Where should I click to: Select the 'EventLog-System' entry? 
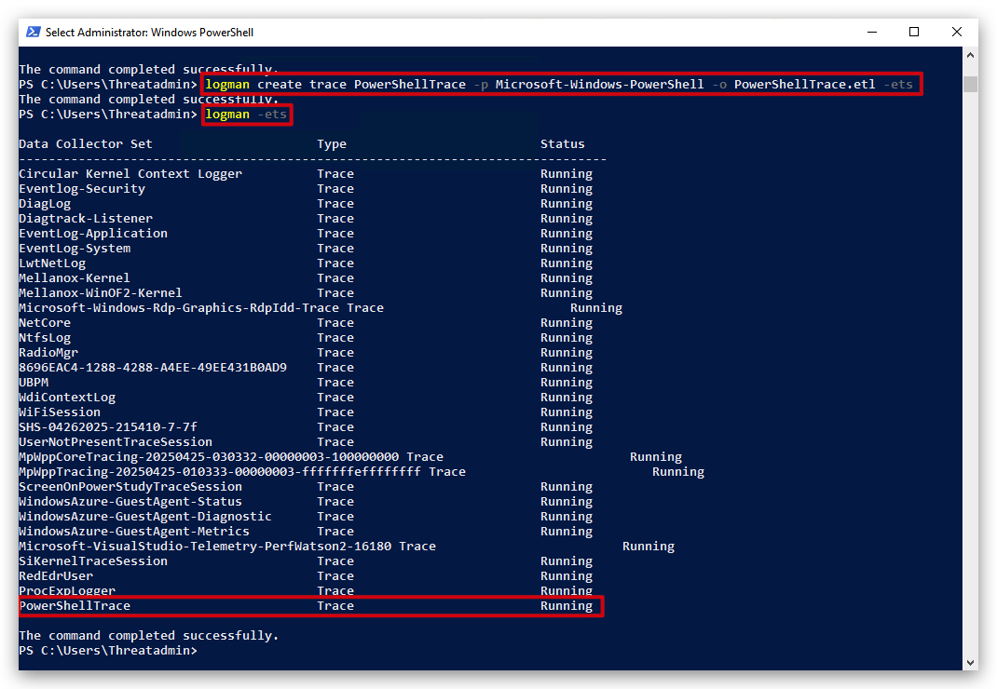click(75, 249)
